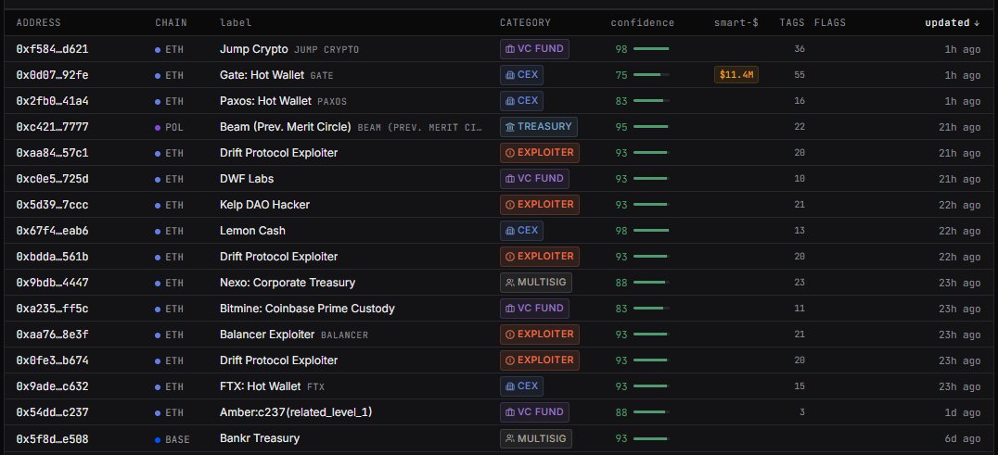Select the Jump Crypto label
The image size is (998, 455).
[254, 49]
